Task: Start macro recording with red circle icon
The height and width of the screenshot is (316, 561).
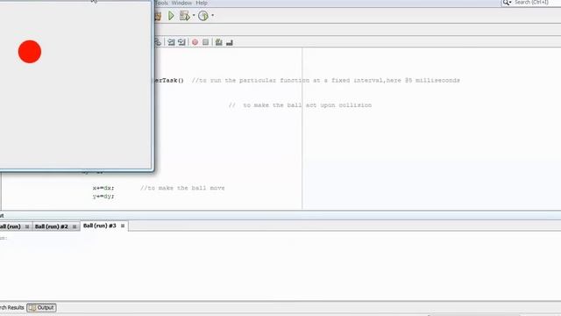Action: [x=195, y=42]
